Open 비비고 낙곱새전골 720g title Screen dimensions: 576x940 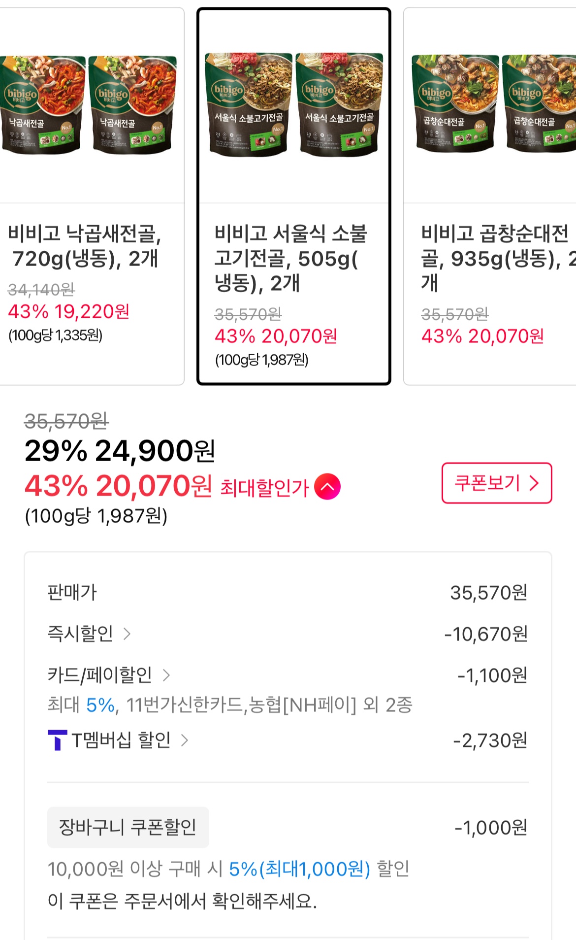click(x=85, y=246)
